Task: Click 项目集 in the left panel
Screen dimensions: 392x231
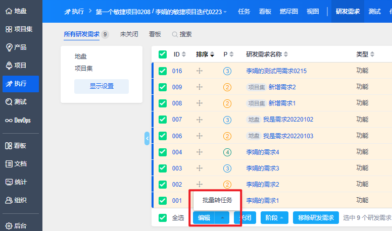Action: [83, 69]
